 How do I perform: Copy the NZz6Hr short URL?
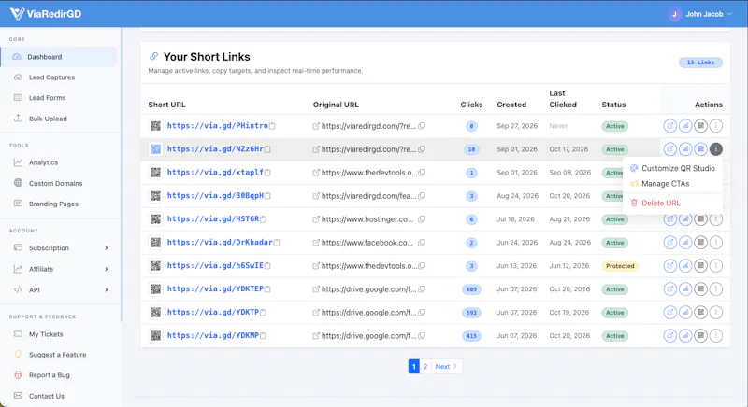[x=267, y=149]
